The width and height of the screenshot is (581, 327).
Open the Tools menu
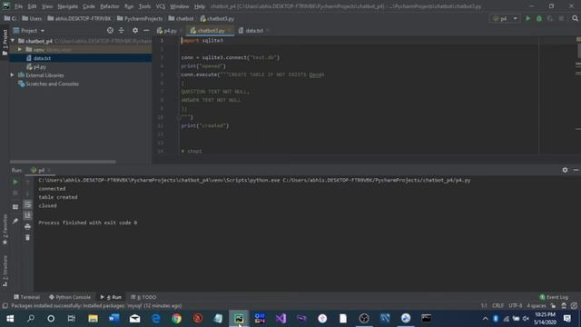pos(144,6)
